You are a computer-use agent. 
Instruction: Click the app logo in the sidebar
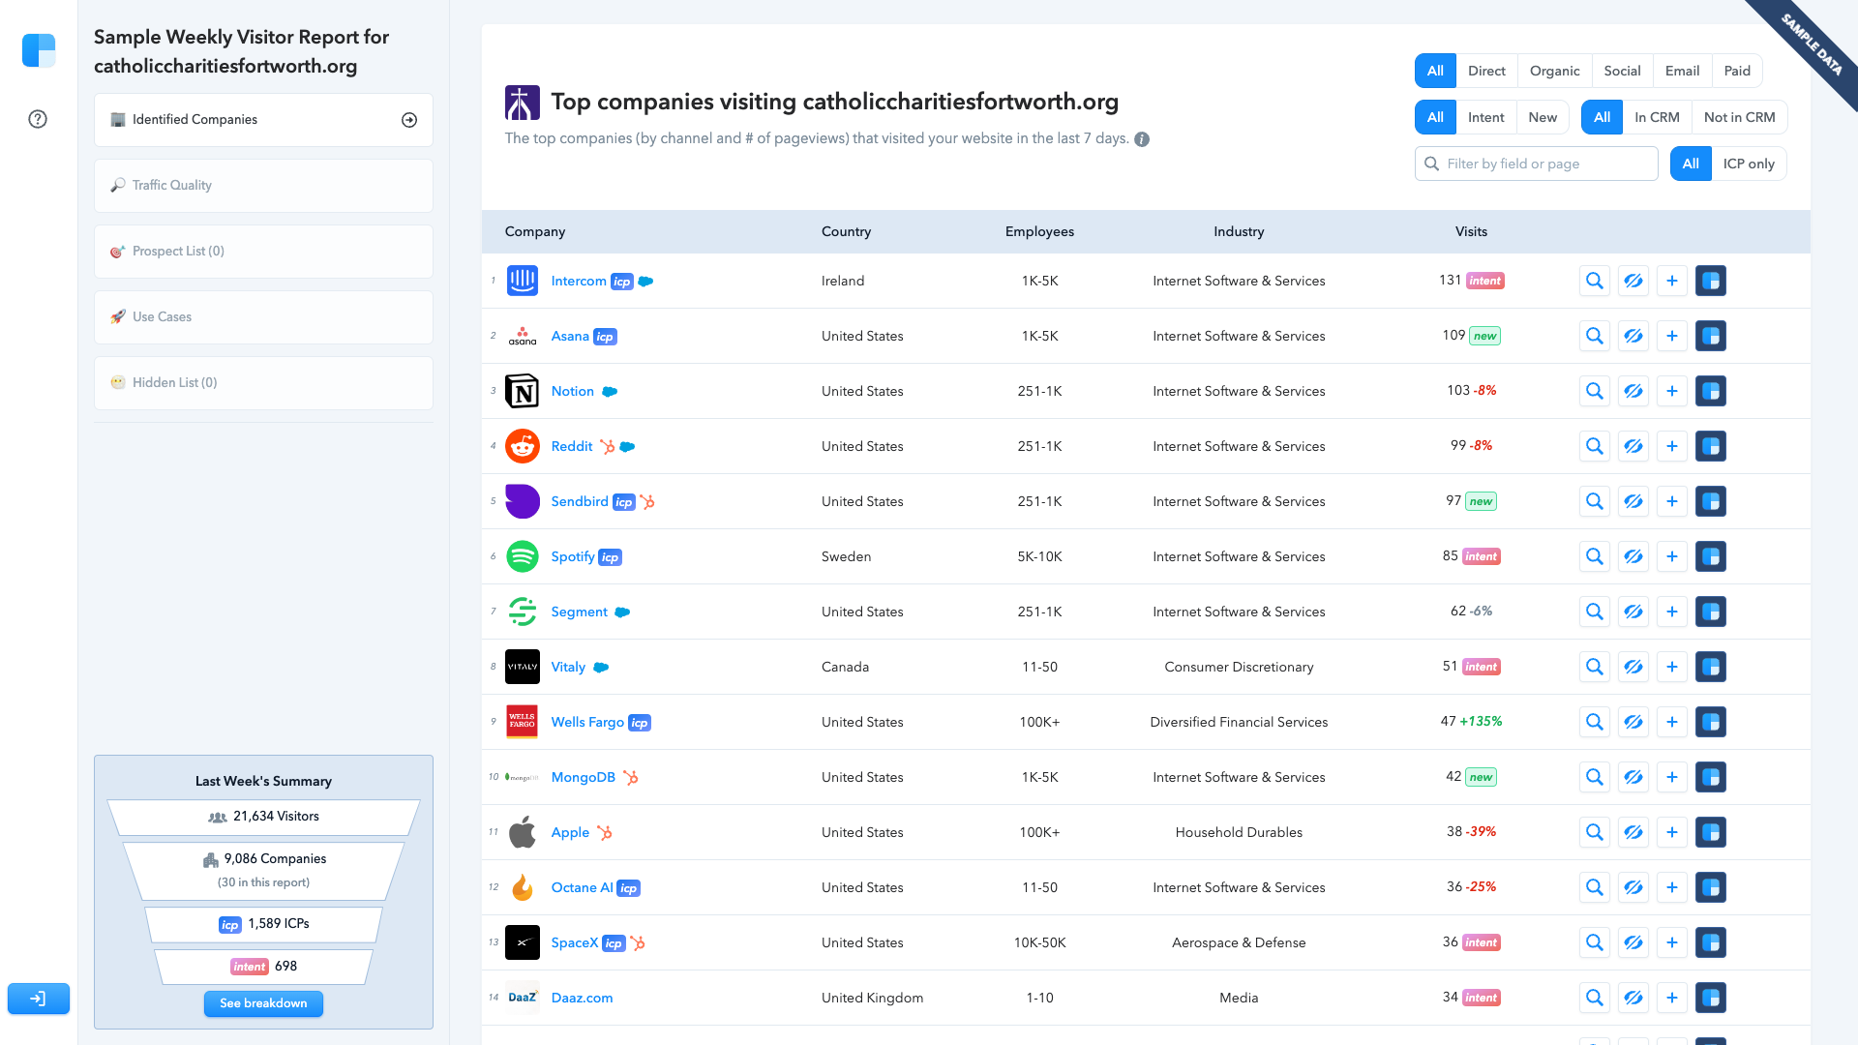(x=39, y=50)
